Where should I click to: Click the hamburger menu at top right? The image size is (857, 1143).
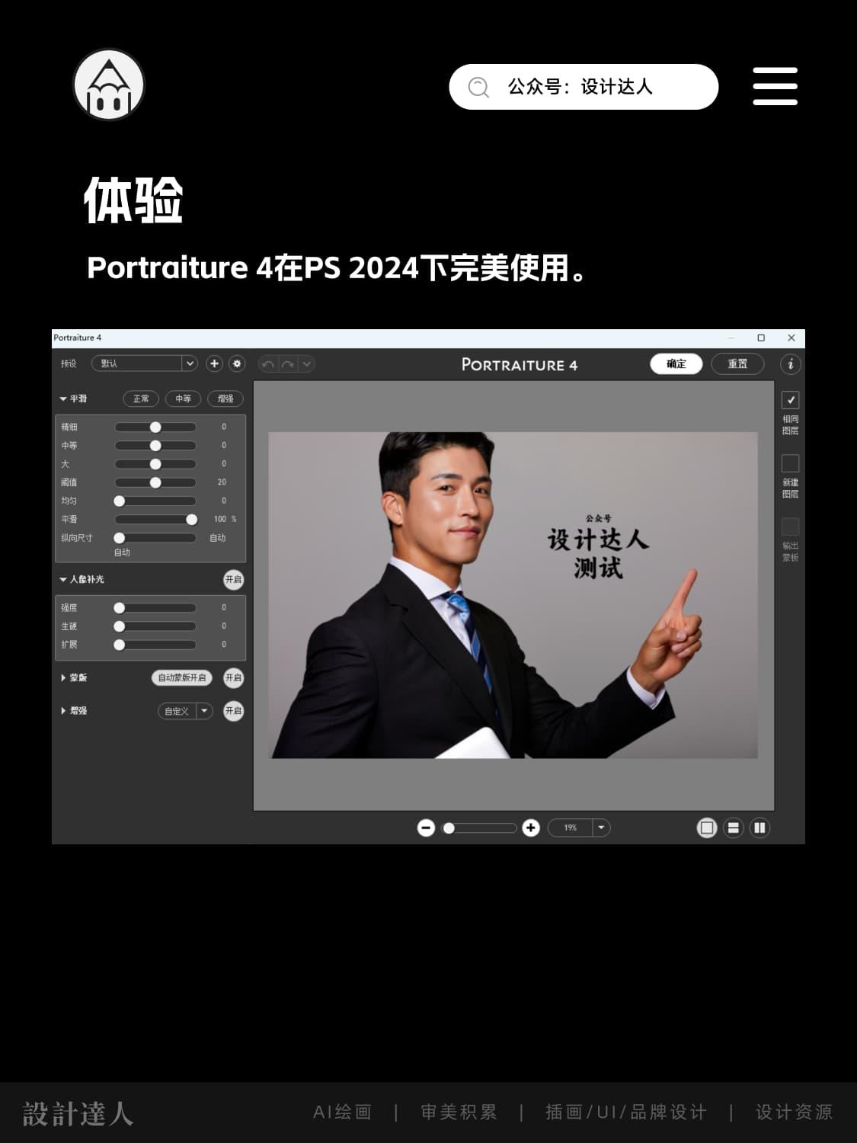click(x=775, y=86)
